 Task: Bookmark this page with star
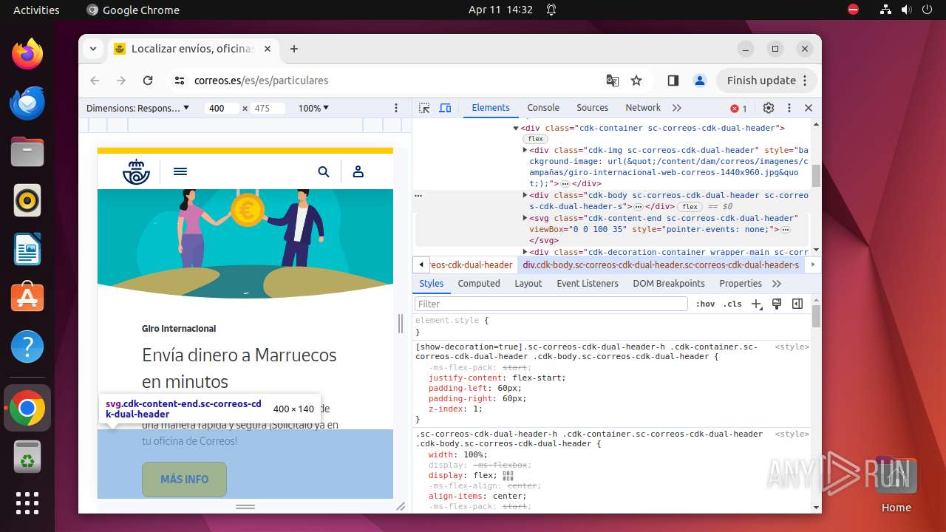pos(636,81)
